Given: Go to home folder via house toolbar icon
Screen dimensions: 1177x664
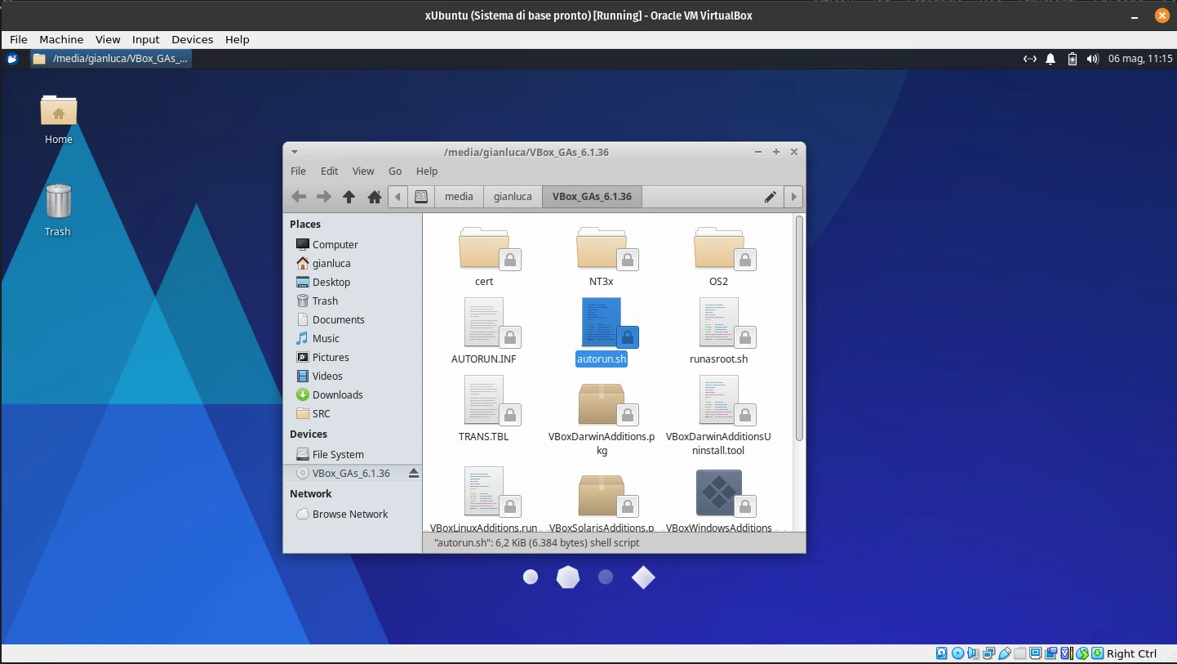Looking at the screenshot, I should (375, 197).
